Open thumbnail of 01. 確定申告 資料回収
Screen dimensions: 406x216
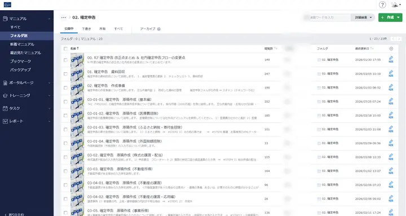pyautogui.click(x=77, y=74)
